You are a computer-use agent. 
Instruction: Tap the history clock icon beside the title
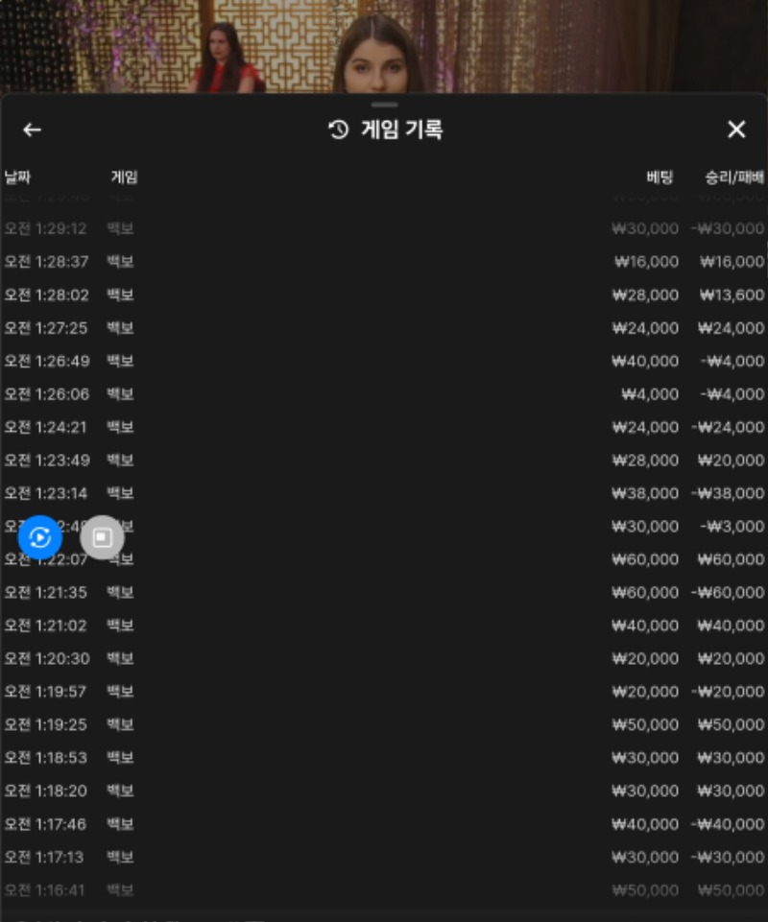point(338,130)
